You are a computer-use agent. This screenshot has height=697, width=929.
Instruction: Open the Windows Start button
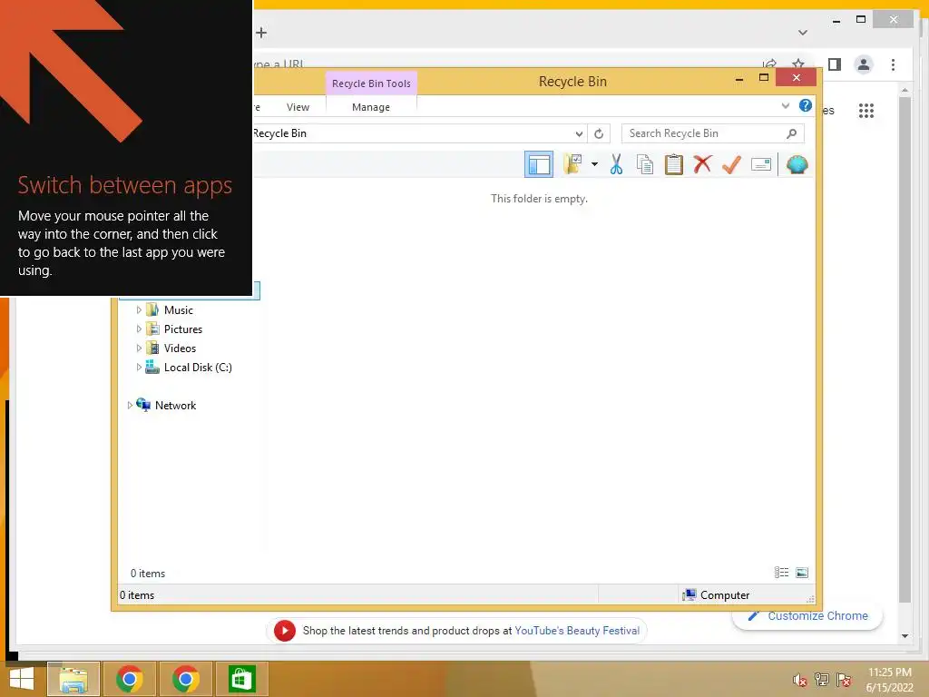[x=22, y=679]
